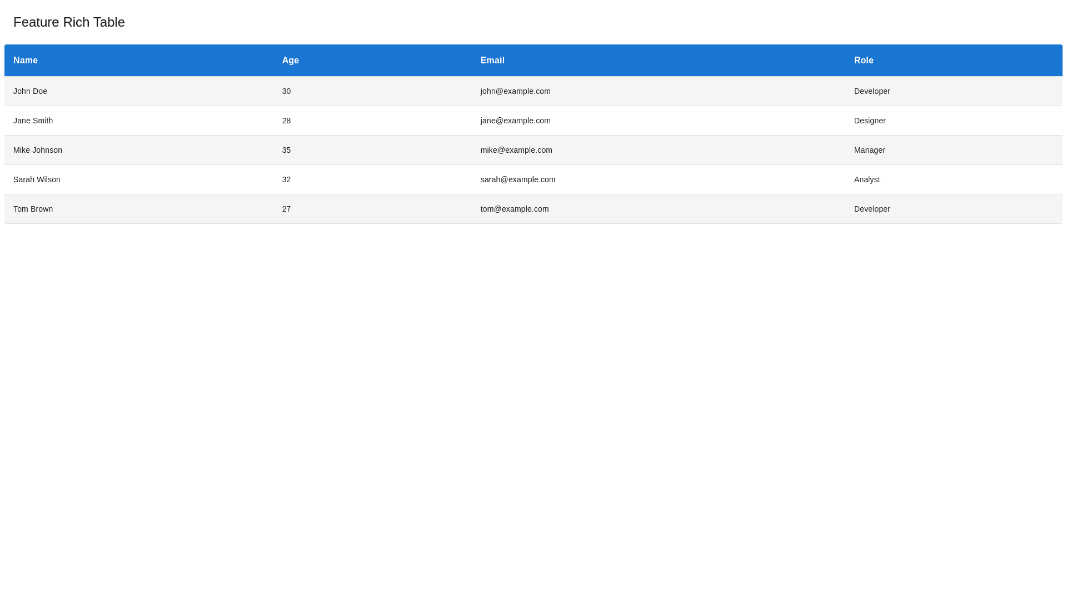Select the Mike Johnson row name

[38, 150]
